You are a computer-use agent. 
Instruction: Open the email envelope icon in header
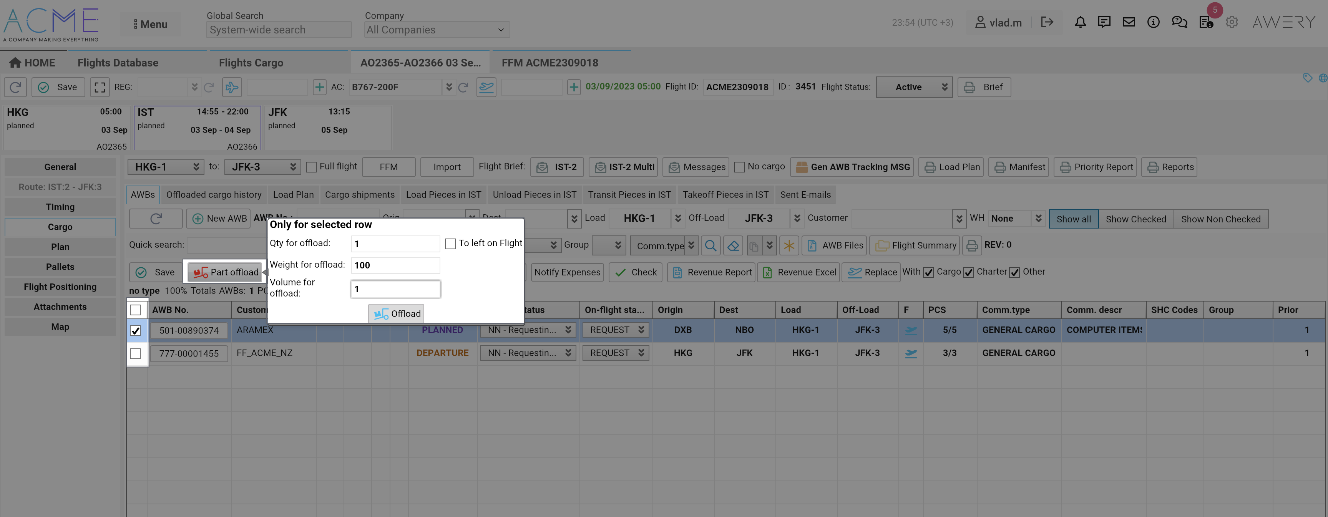click(x=1129, y=22)
